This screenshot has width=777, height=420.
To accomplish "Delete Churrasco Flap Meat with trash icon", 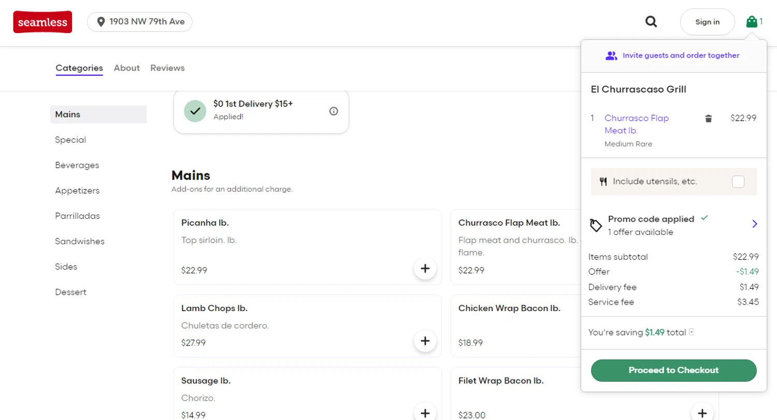I will click(709, 119).
